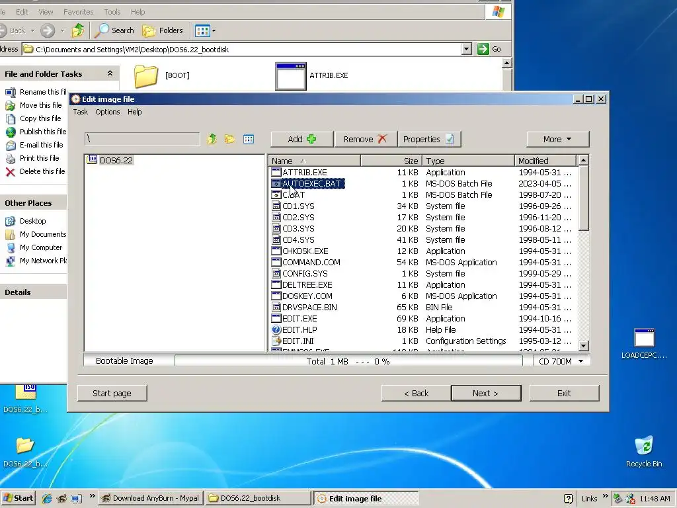Click the < Back button in dialog
This screenshot has height=508, width=677.
pyautogui.click(x=417, y=393)
